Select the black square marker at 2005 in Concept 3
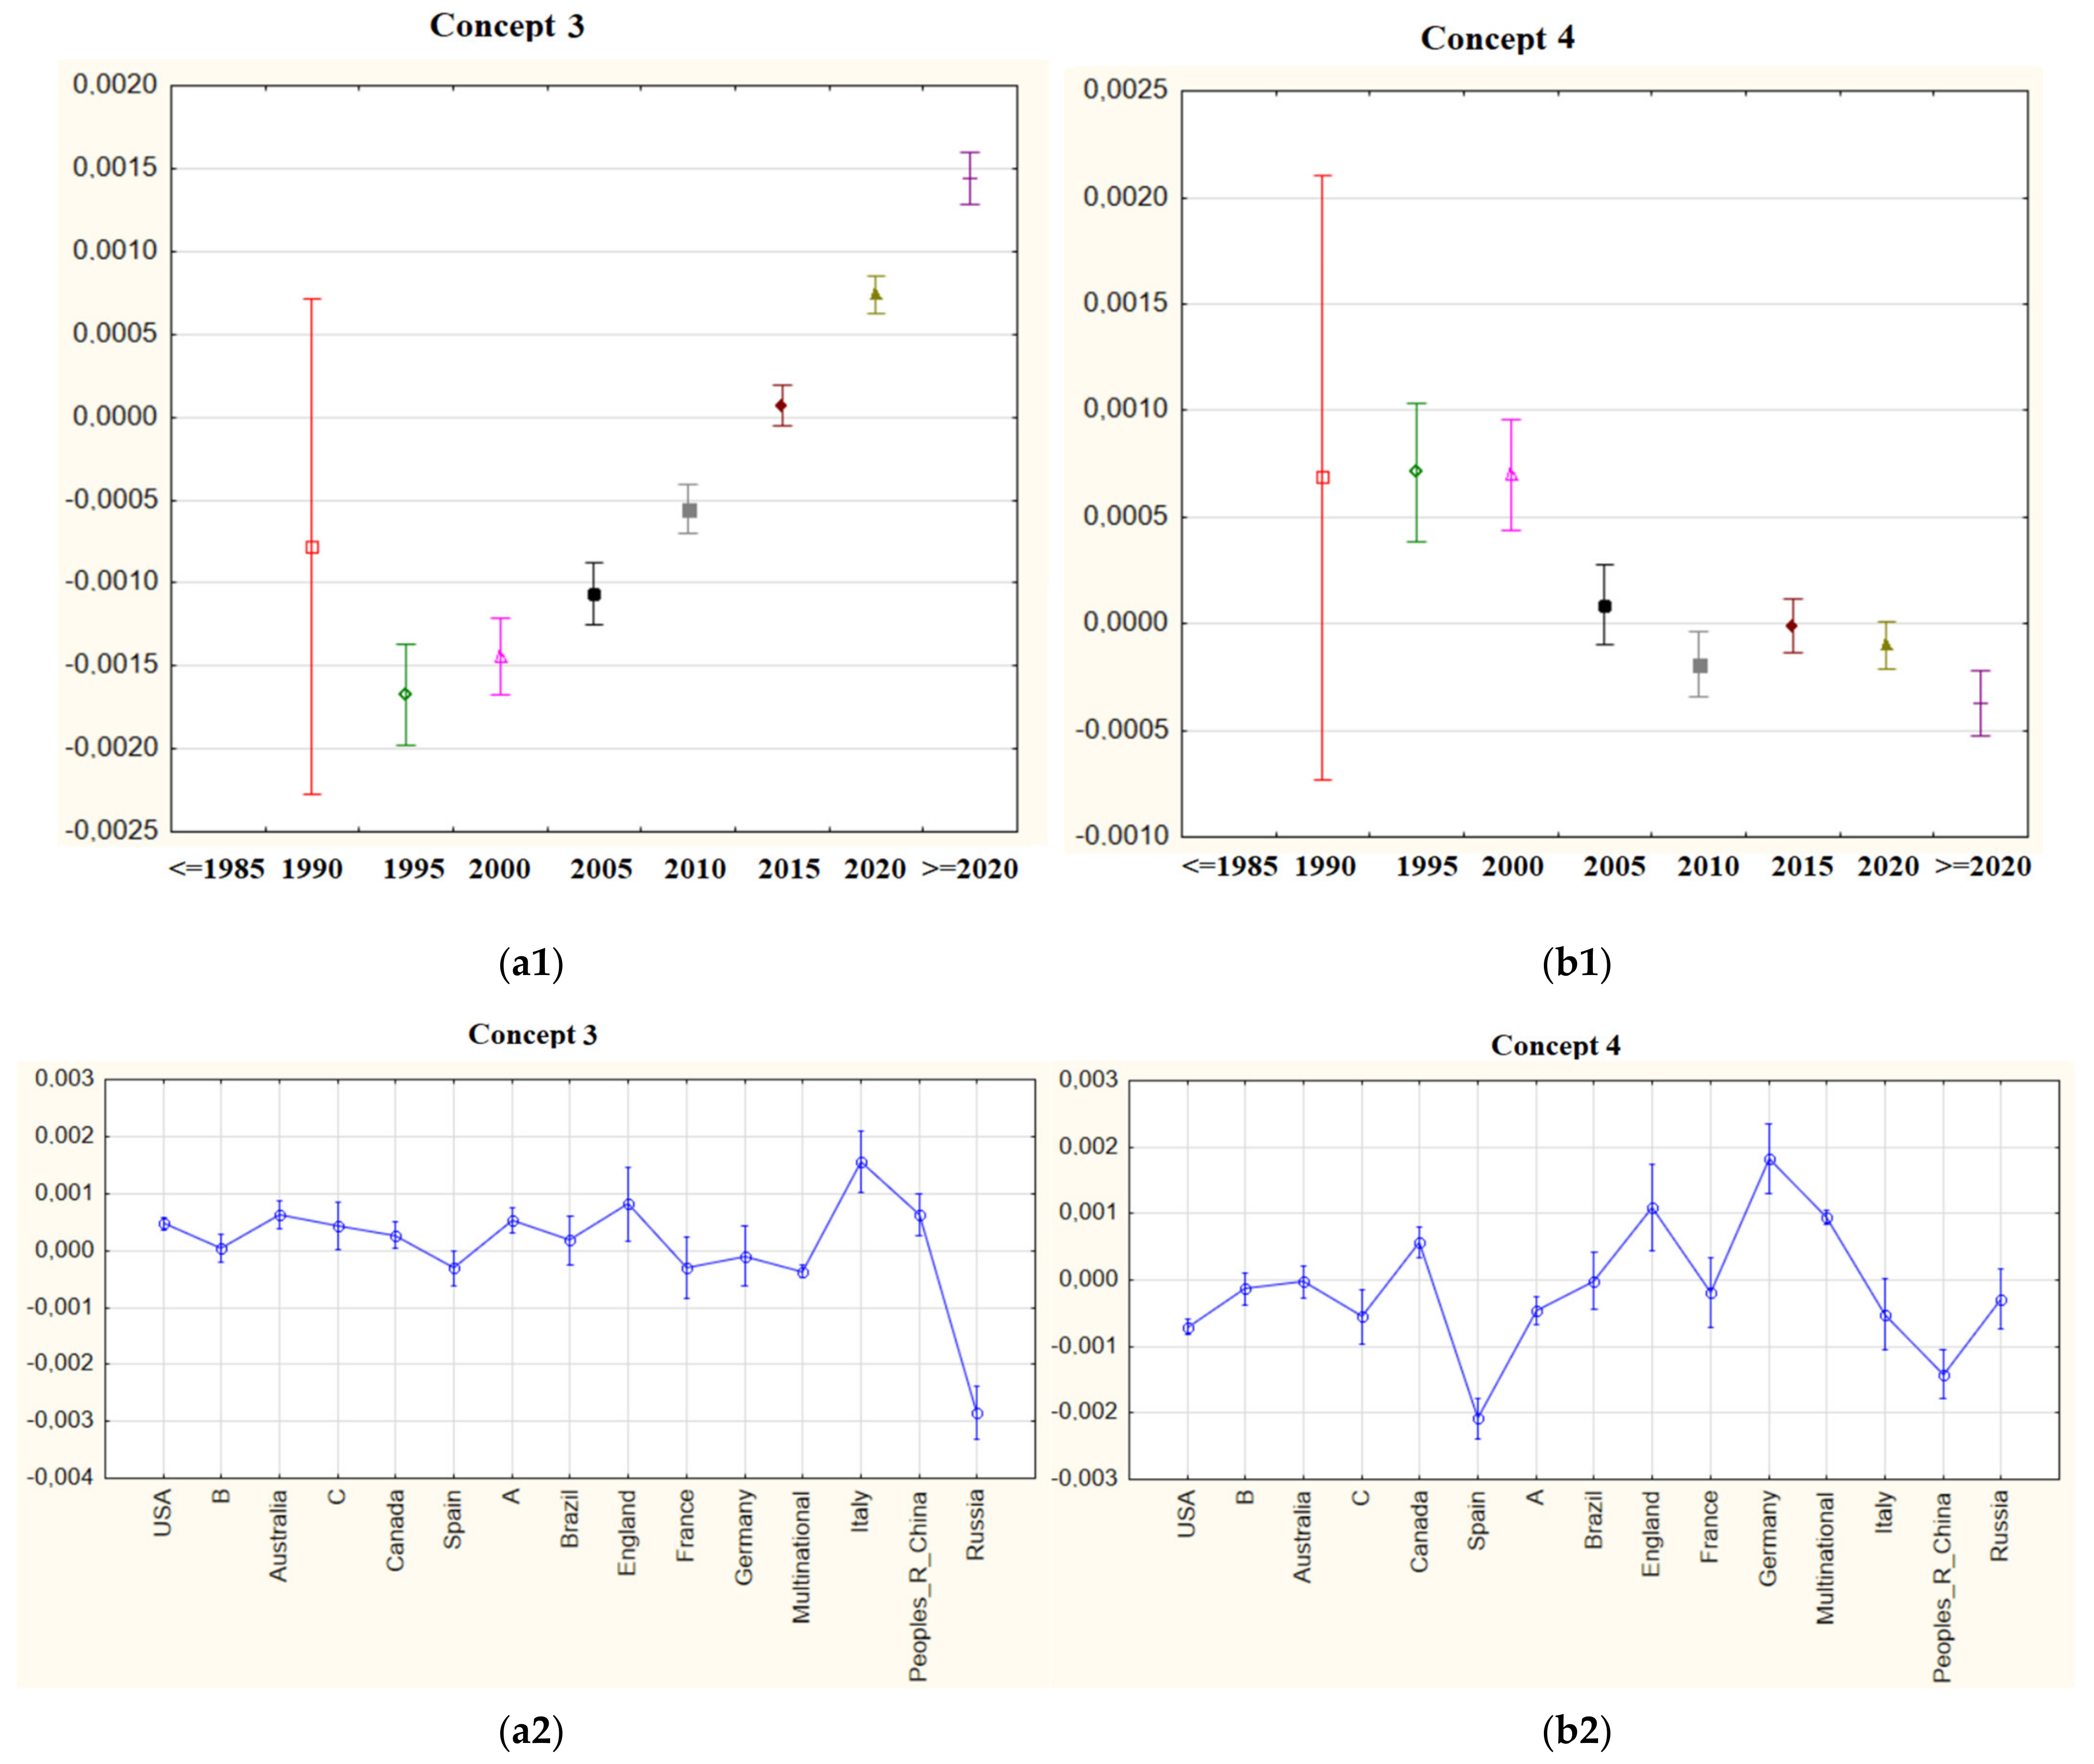 click(594, 594)
